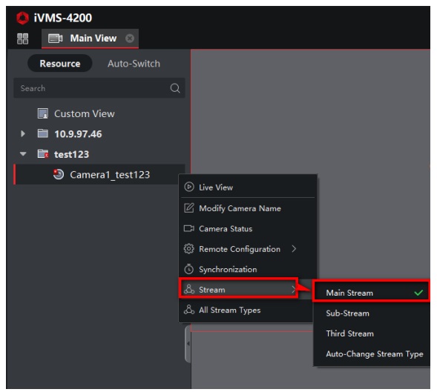The image size is (437, 392).
Task: Close the Main View tab
Action: [x=130, y=38]
